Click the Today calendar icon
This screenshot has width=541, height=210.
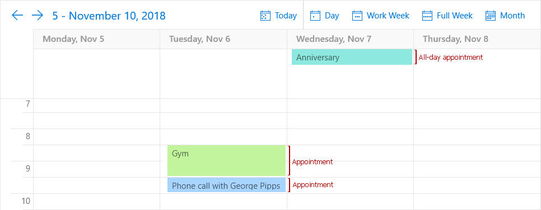click(265, 16)
